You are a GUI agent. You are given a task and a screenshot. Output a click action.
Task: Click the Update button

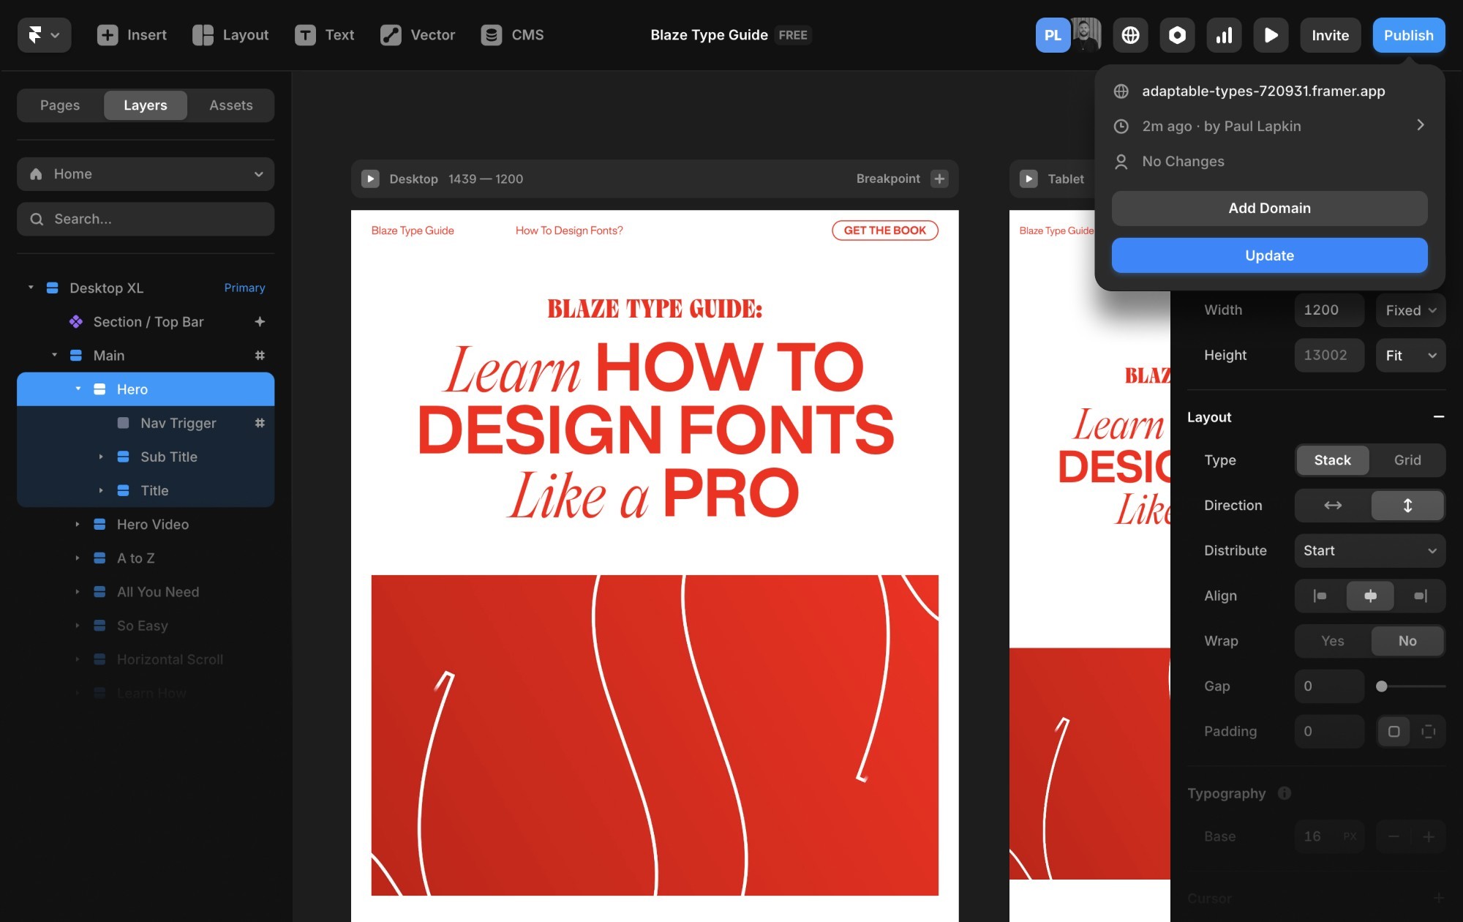click(1269, 255)
